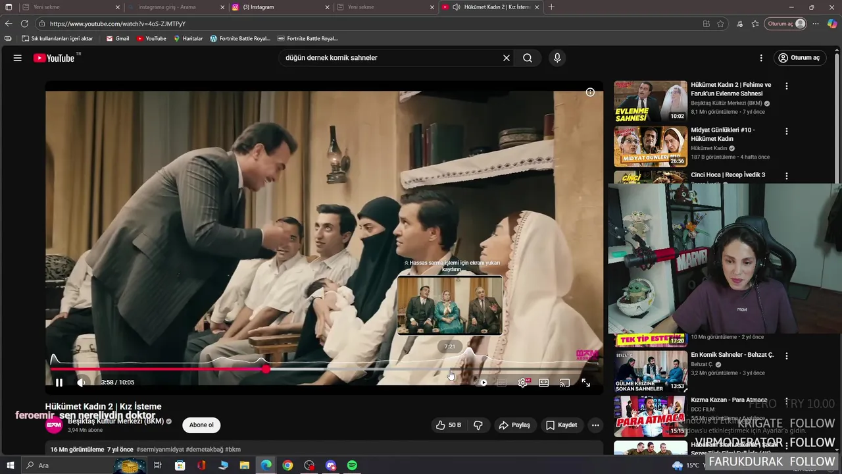This screenshot has height=474, width=842.
Task: Open the Haritalar bookmark
Action: click(x=188, y=39)
